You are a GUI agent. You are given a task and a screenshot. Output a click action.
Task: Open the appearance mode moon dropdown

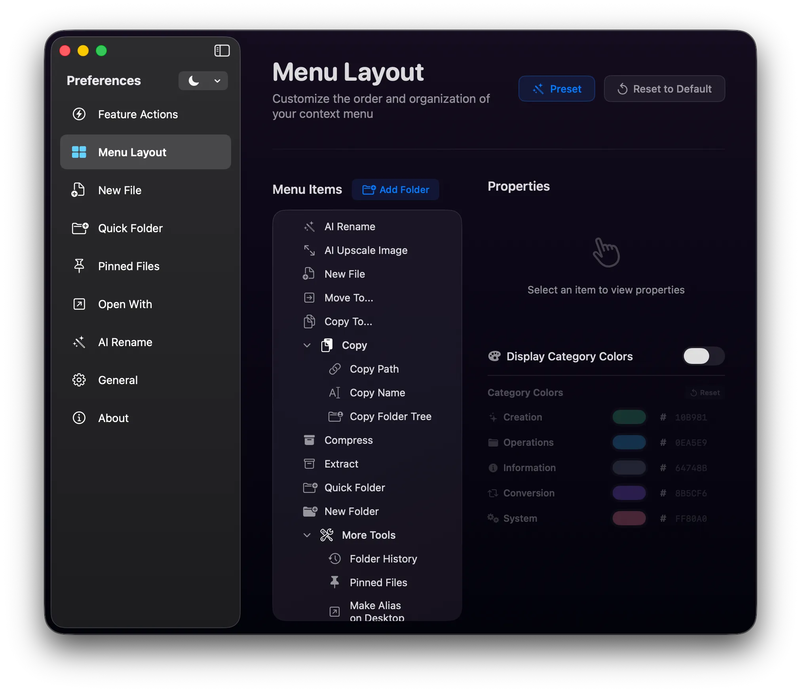click(203, 81)
